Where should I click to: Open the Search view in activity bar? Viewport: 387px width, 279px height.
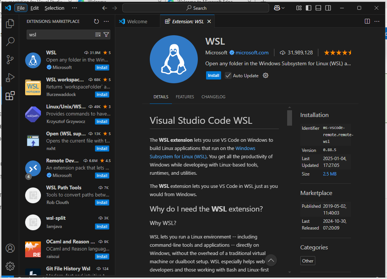point(10,41)
